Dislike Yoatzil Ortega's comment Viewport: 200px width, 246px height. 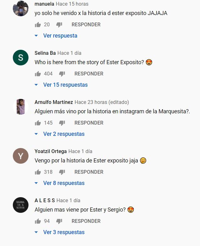point(62,172)
